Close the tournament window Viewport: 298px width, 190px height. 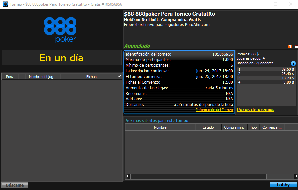[x=291, y=4]
